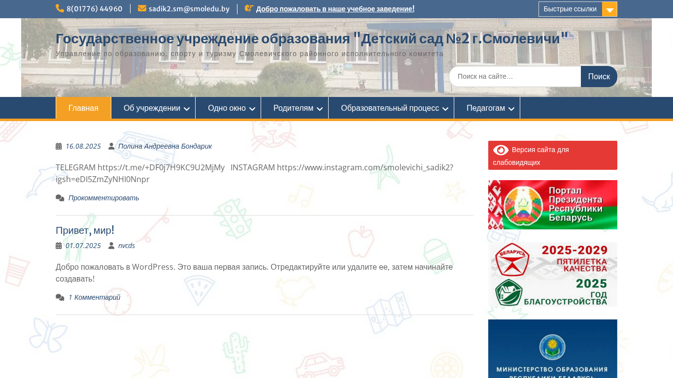Image resolution: width=673 pixels, height=378 pixels.
Task: Click the pointing hand icon before the welcome link
Action: point(249,8)
